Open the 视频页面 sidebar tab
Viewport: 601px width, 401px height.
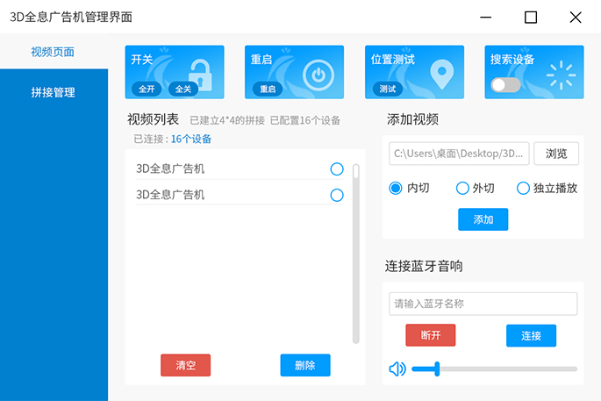click(x=54, y=52)
